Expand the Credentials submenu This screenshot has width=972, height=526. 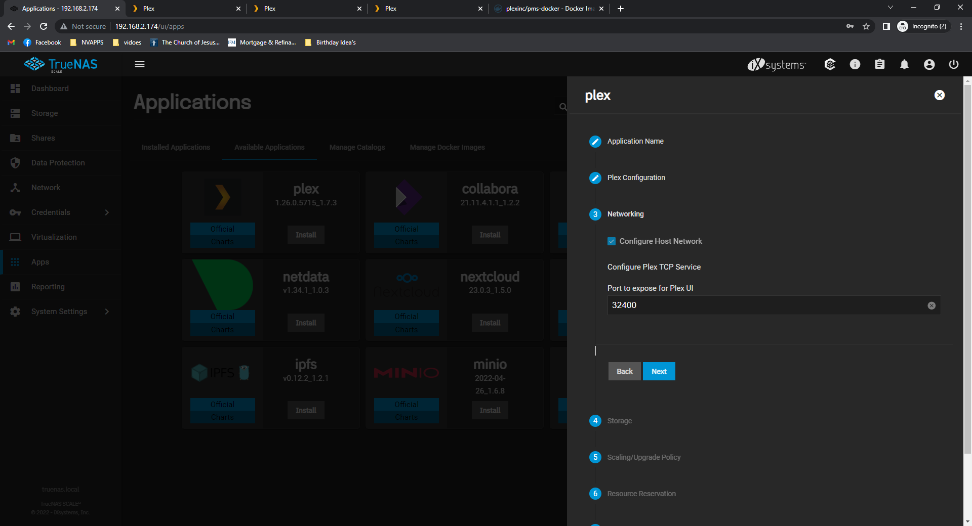pyautogui.click(x=107, y=212)
